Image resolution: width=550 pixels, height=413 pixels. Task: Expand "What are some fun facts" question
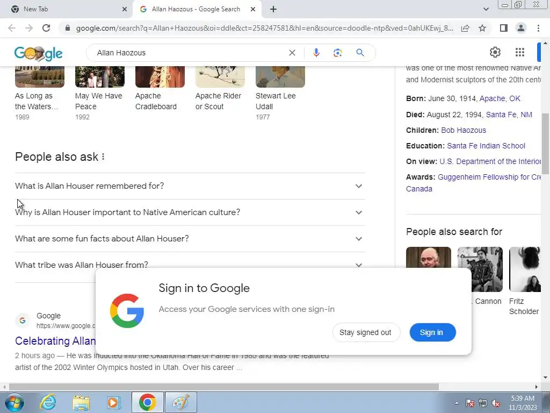coord(190,238)
